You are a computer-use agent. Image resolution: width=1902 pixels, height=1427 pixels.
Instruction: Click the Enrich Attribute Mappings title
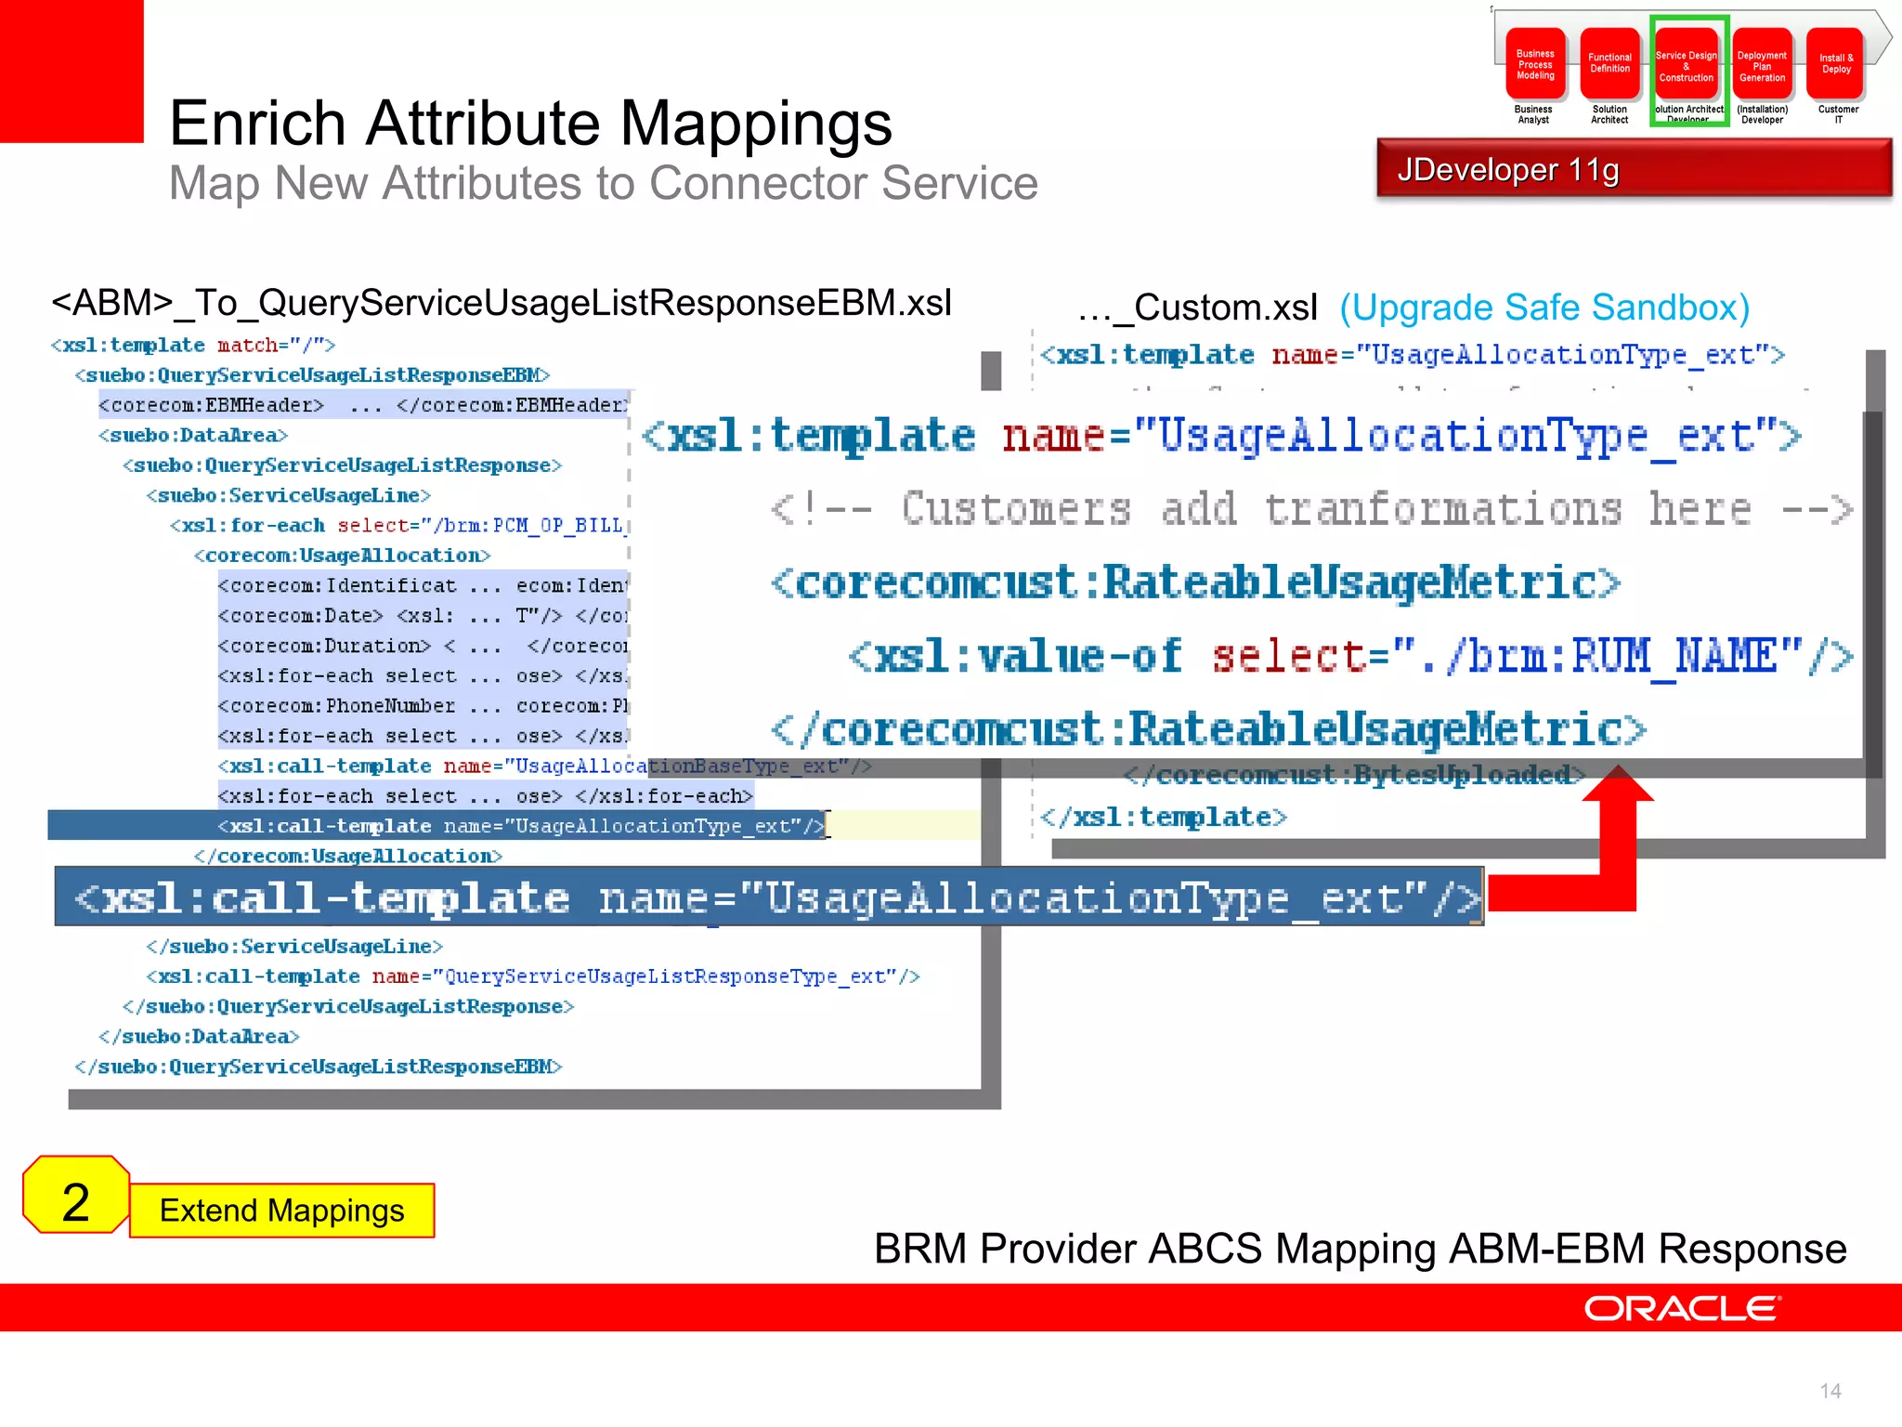coord(530,123)
